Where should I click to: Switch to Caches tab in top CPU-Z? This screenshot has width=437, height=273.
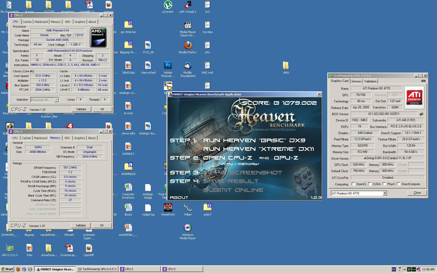pos(27,22)
